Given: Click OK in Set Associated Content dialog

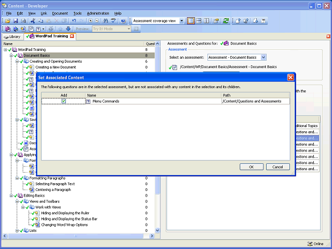Looking at the screenshot, I should (251, 167).
